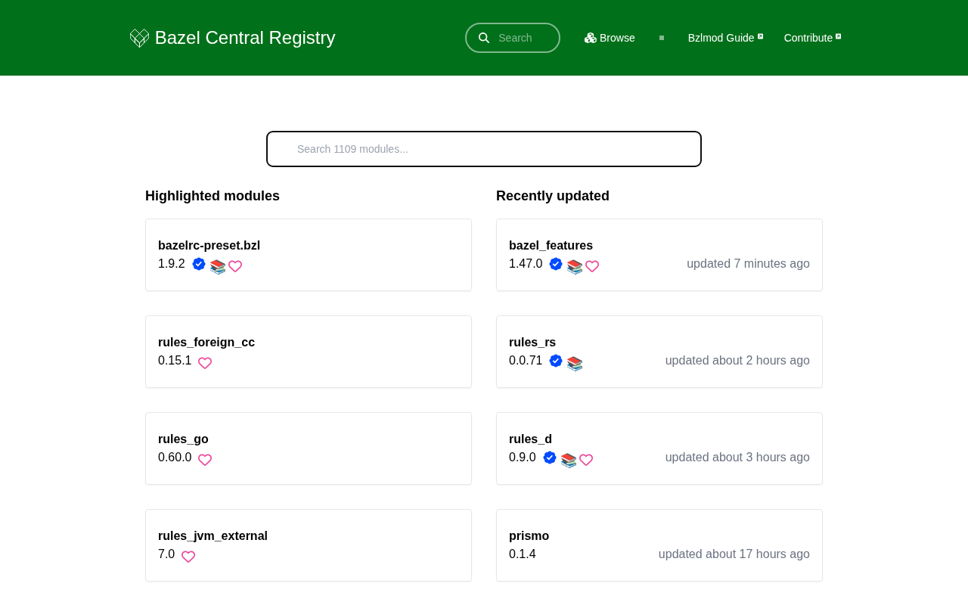Screen dimensions: 968x605
Task: Click the heart icon on rules_d
Action: point(586,460)
